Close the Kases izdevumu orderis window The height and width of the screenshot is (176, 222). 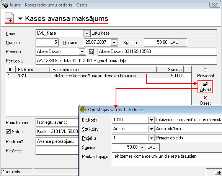click(214, 5)
